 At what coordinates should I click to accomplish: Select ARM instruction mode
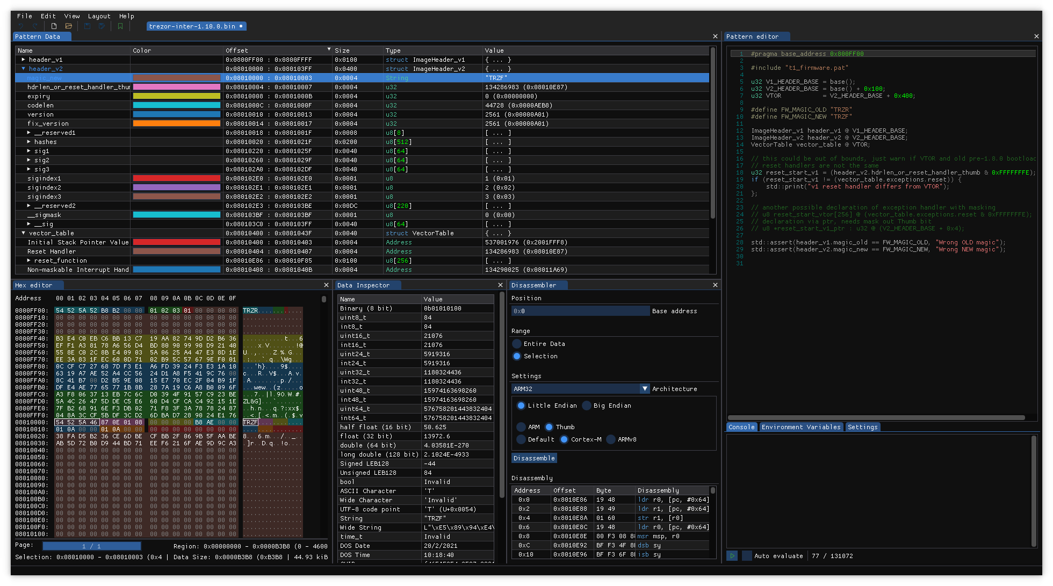pyautogui.click(x=521, y=427)
